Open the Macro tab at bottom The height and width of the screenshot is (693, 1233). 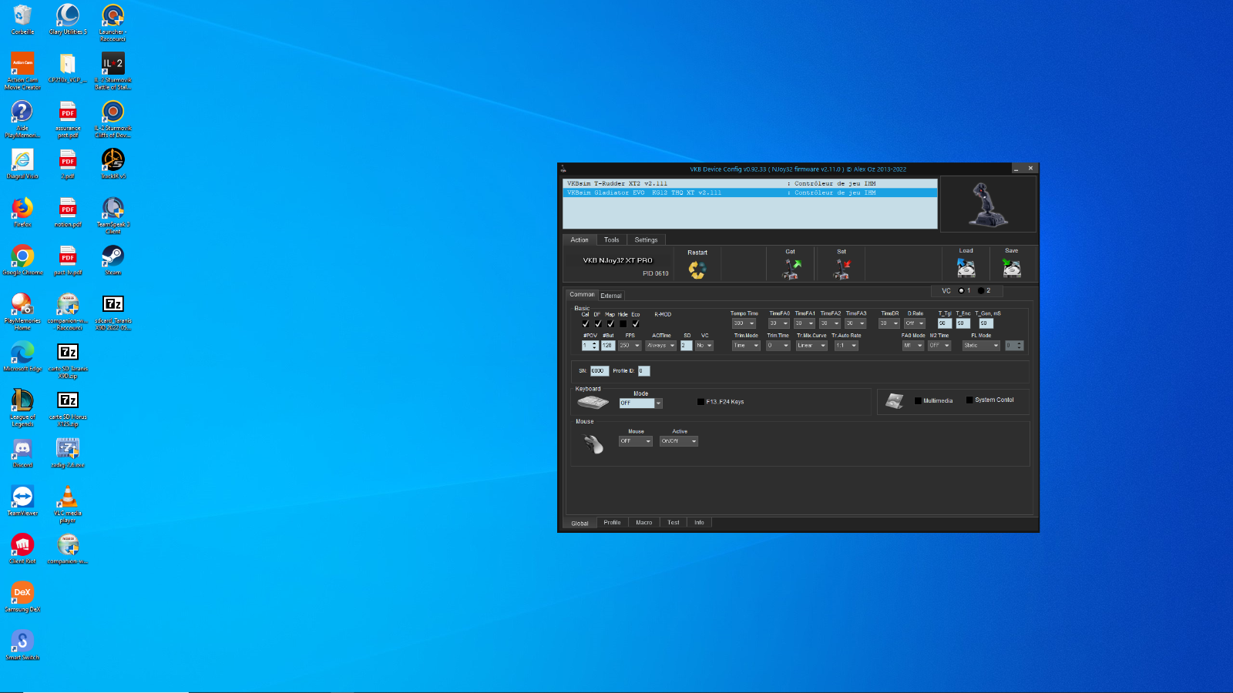point(644,523)
